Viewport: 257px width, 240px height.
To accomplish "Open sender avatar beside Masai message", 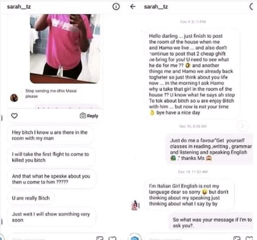I will 14,98.
